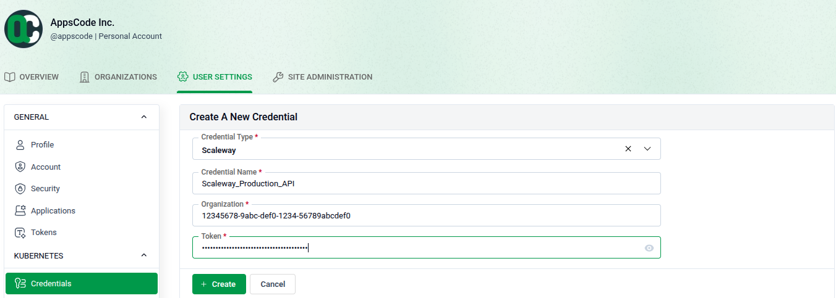
Task: Open Tokens settings
Action: click(82, 233)
